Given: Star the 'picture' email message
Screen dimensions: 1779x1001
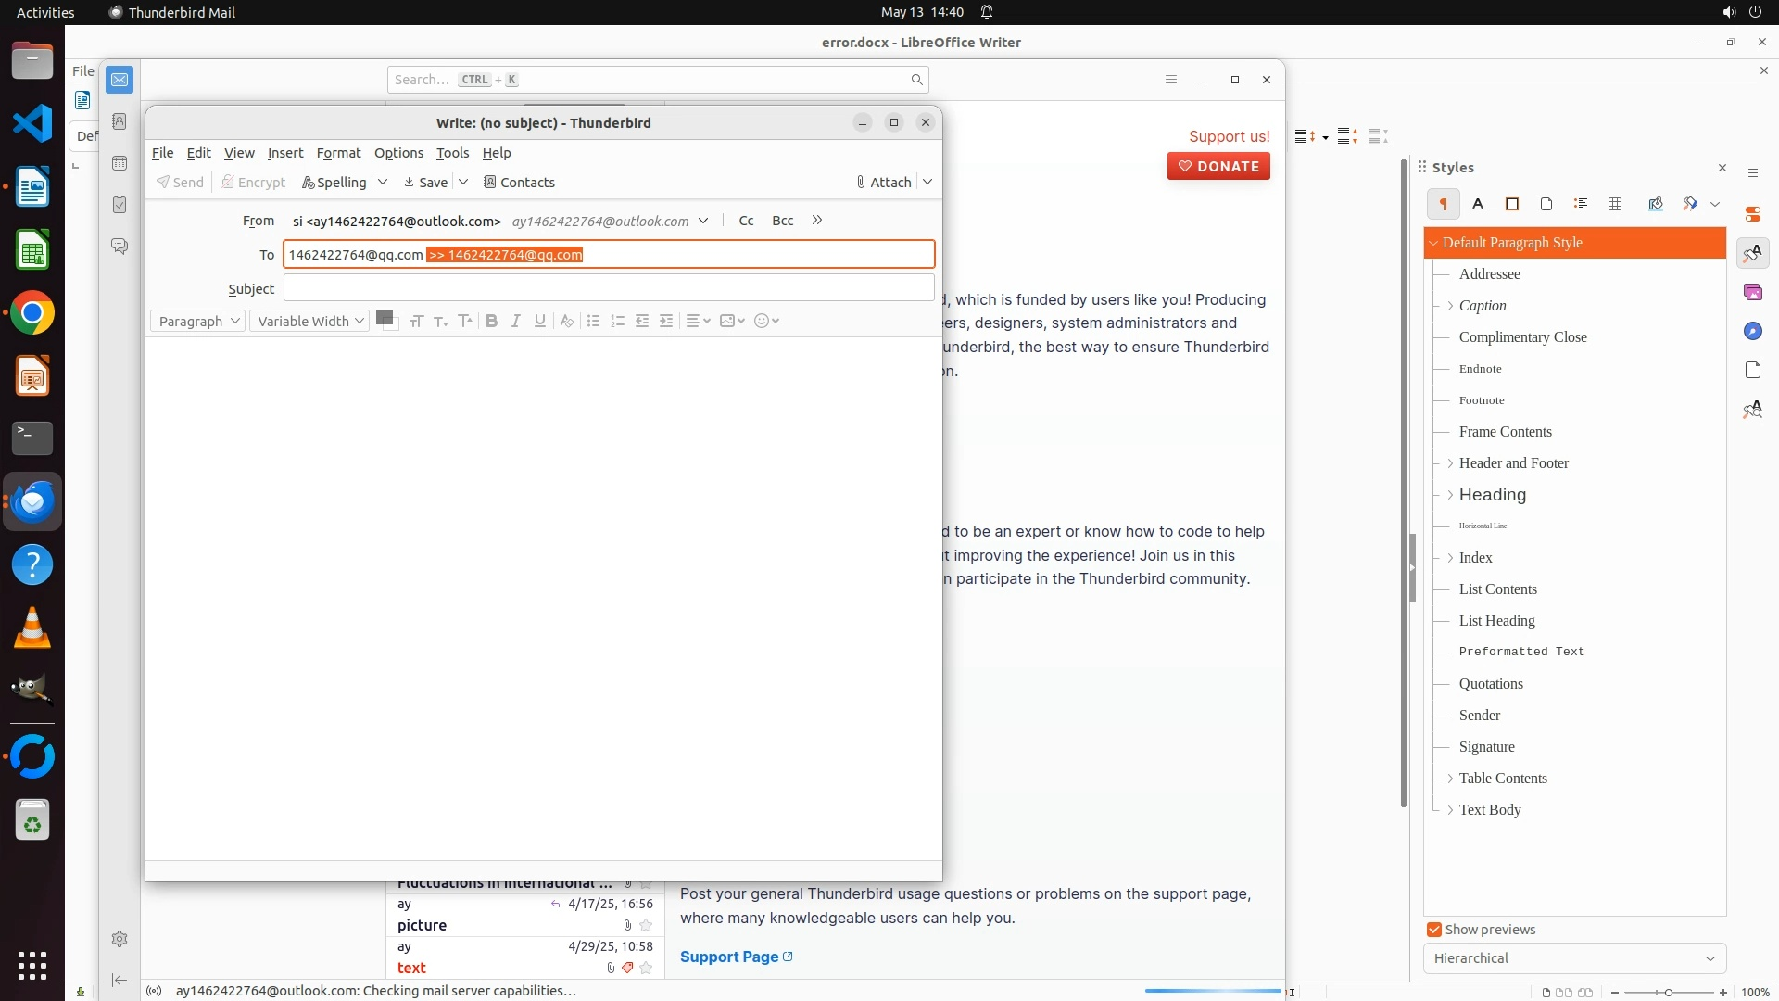Looking at the screenshot, I should (647, 925).
